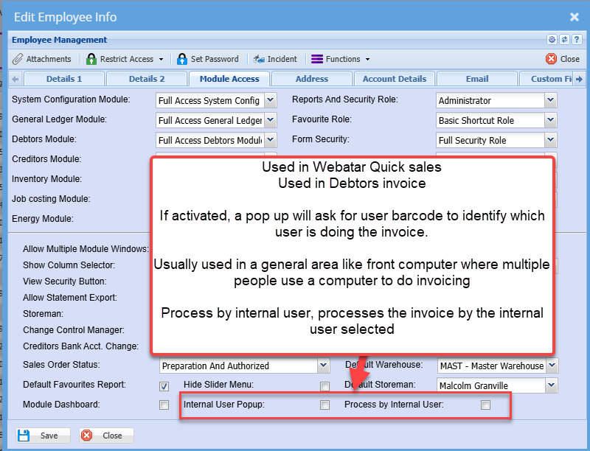Click Basic Shortcut Role field
Image resolution: width=590 pixels, height=451 pixels.
tap(490, 120)
